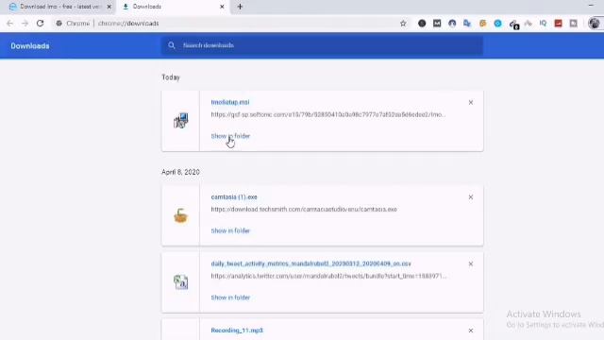Click the imosetup.msi file icon
The image size is (604, 340).
[x=180, y=121]
